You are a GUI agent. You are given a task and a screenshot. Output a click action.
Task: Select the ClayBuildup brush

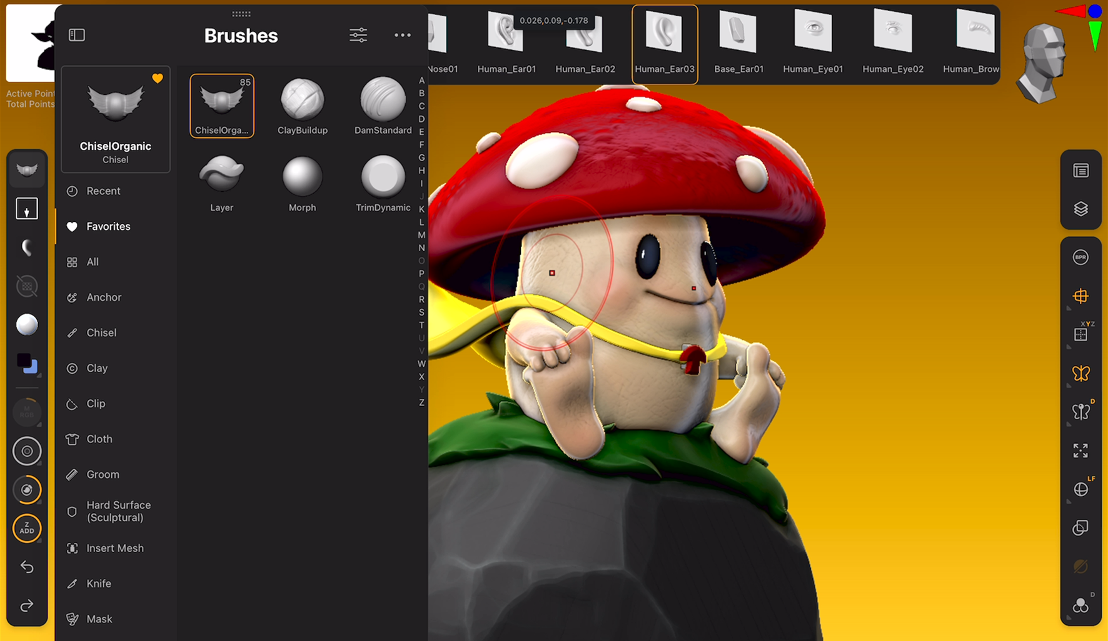coord(302,102)
